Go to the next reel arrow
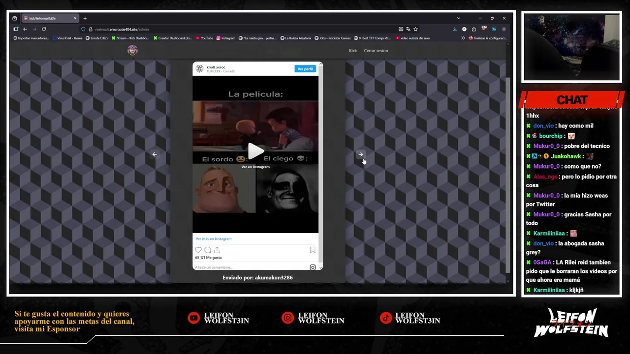The image size is (630, 354). pyautogui.click(x=361, y=154)
